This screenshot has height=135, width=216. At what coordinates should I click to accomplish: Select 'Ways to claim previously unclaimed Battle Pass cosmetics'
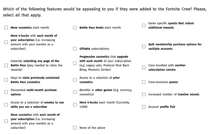click(x=6, y=80)
